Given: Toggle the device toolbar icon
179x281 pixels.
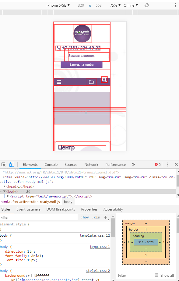Looking at the screenshot, I should (x=12, y=165).
